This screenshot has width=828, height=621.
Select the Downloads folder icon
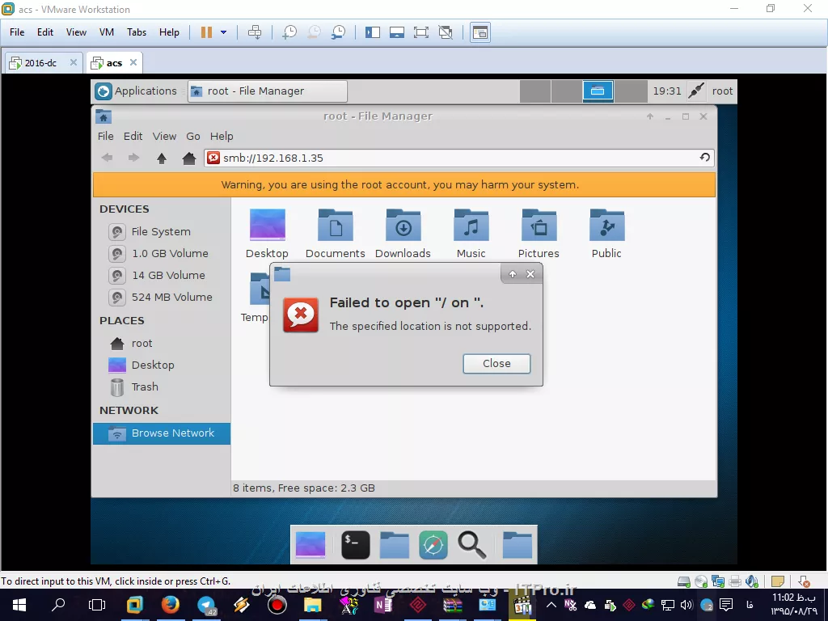coord(403,233)
